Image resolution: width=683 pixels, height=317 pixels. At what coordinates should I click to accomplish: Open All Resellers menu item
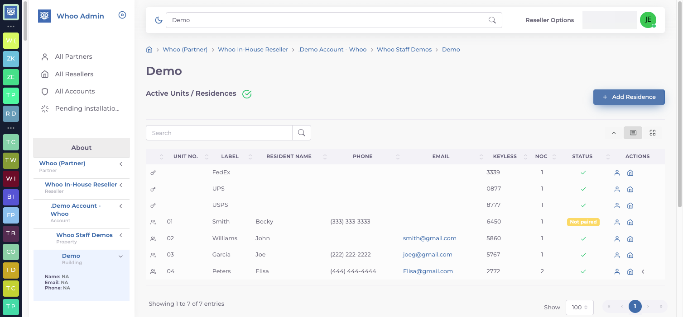74,74
